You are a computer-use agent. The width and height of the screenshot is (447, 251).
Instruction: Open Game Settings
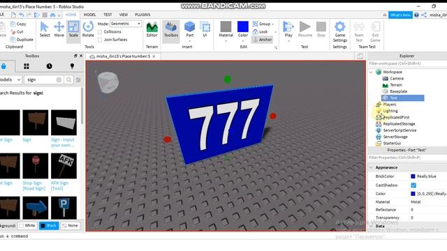coord(340,31)
